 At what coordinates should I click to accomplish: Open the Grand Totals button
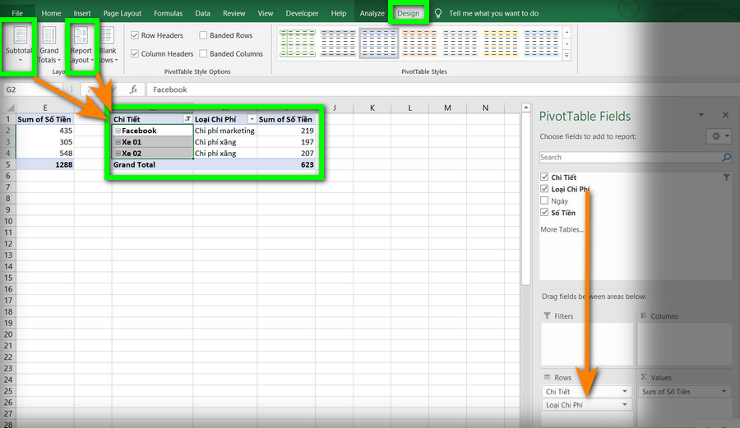pyautogui.click(x=49, y=45)
